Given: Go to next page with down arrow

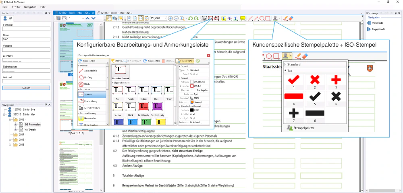Looking at the screenshot, I should tap(93, 18).
